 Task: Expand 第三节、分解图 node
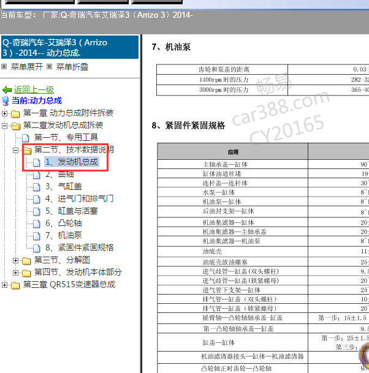(x=15, y=261)
